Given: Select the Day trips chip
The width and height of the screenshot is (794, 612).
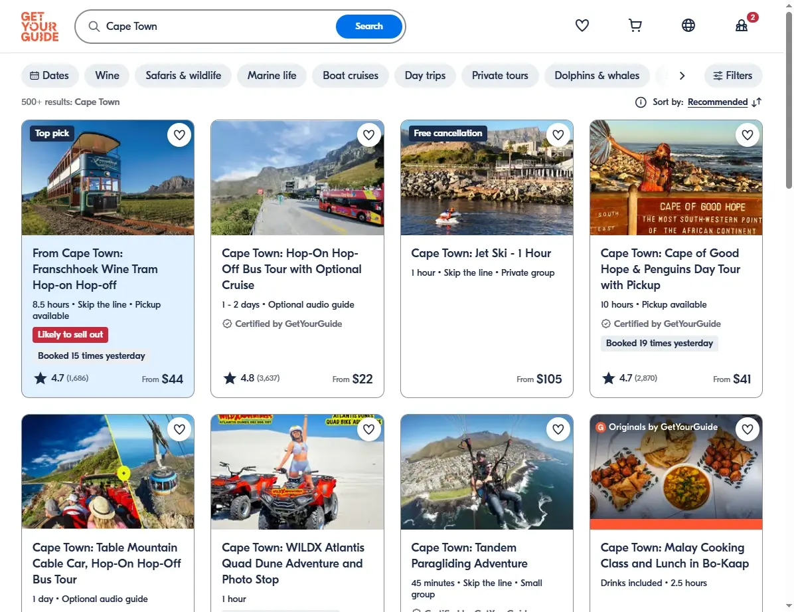Looking at the screenshot, I should point(426,76).
